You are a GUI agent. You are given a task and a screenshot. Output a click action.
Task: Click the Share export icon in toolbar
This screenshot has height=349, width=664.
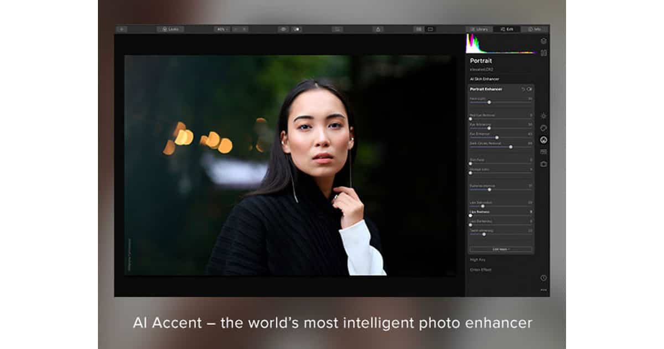378,29
